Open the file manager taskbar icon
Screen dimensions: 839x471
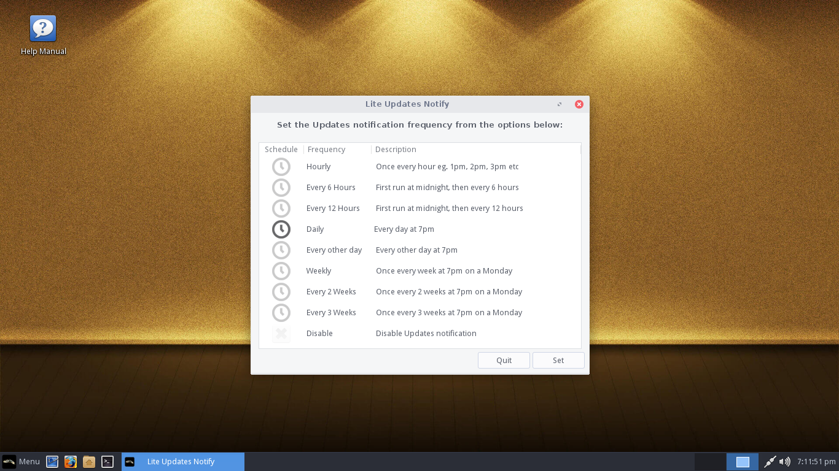click(89, 462)
